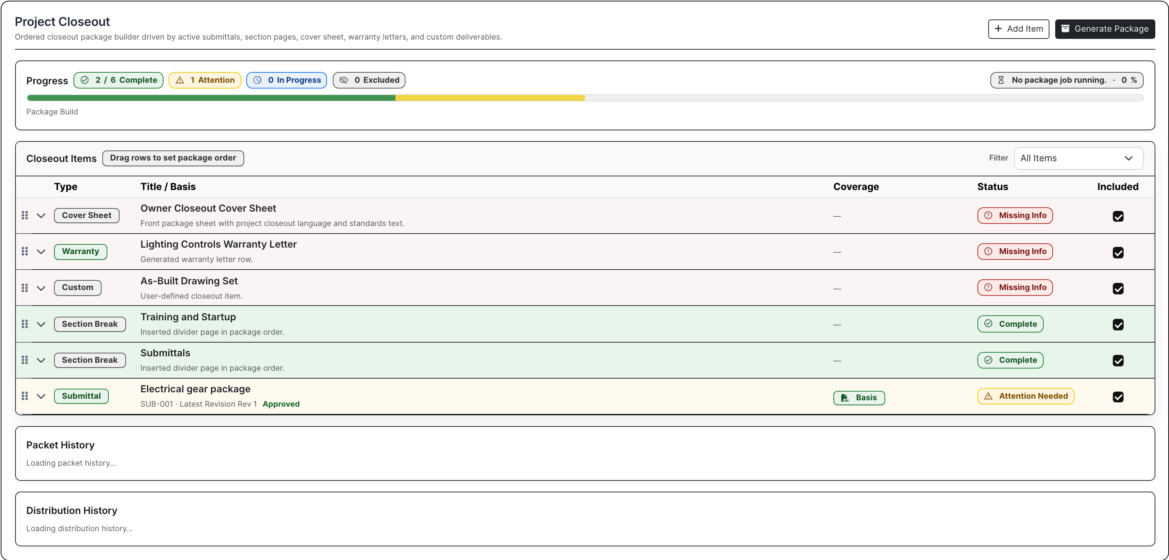
Task: Expand the Custom As-Built row chevron
Action: point(41,288)
